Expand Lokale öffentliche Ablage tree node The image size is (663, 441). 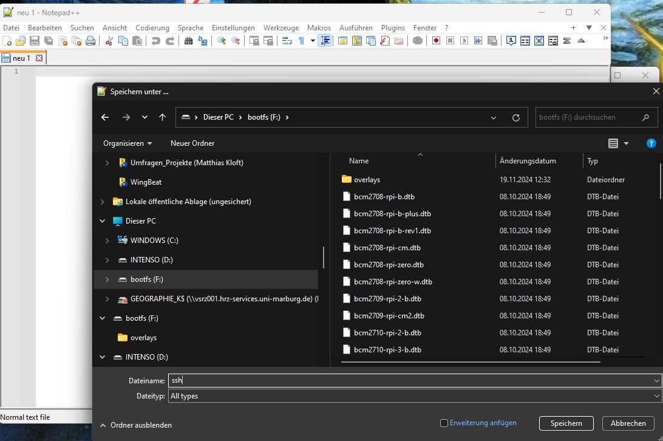point(103,202)
